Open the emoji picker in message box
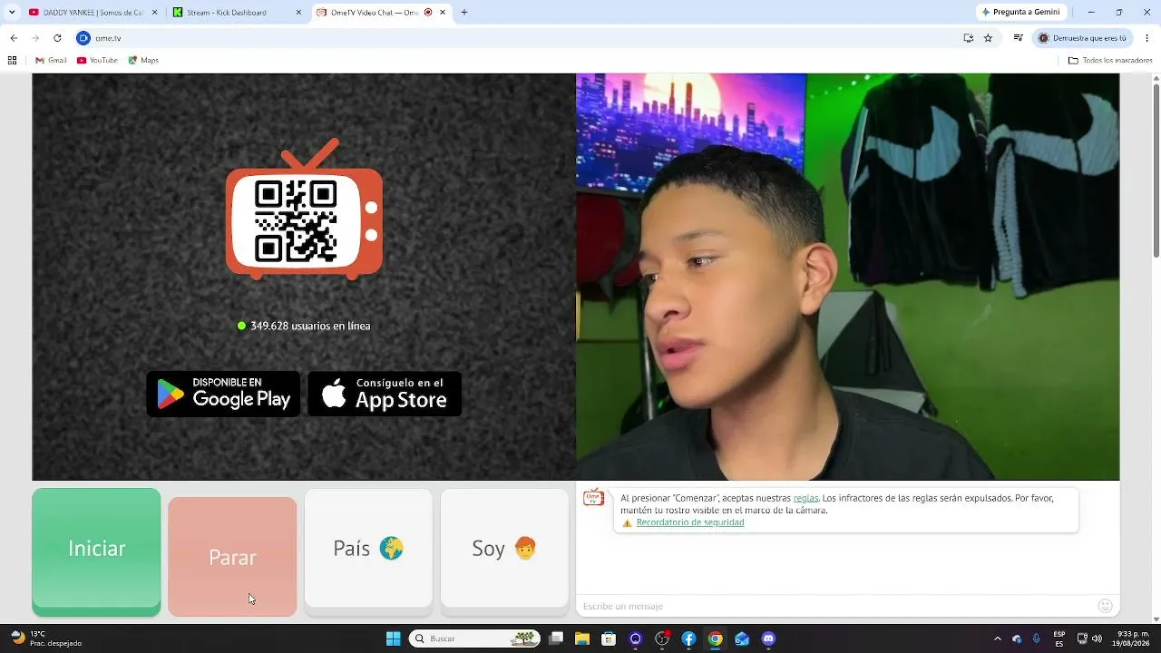The height and width of the screenshot is (653, 1161). [1105, 606]
